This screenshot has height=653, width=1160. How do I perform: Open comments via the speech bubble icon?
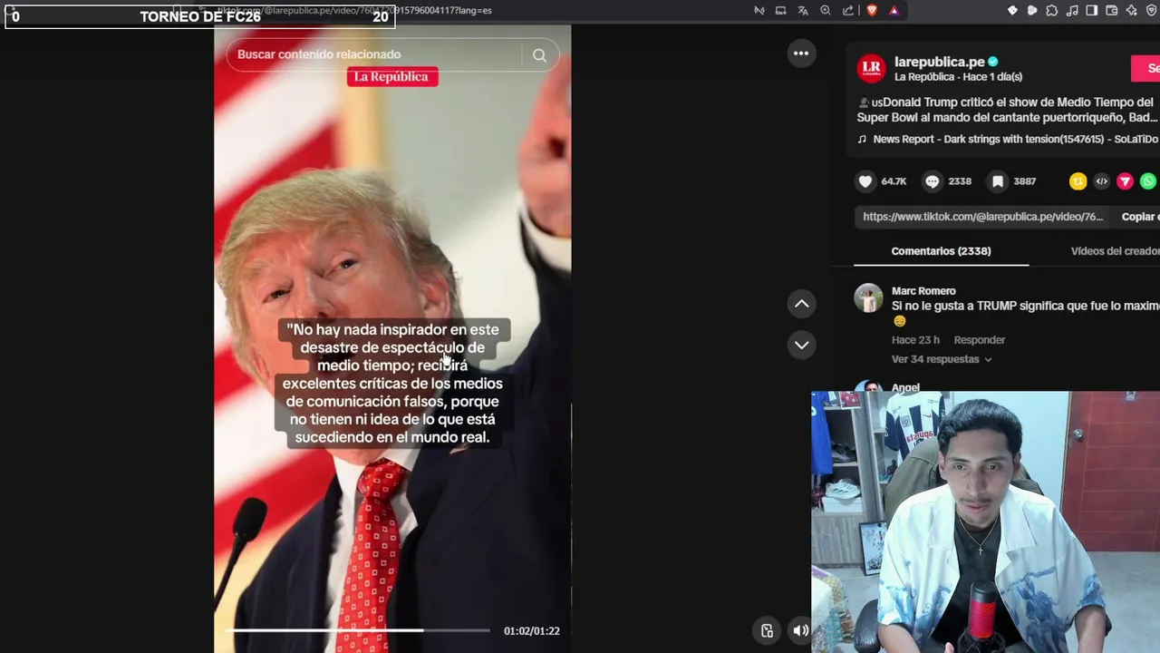(x=932, y=181)
